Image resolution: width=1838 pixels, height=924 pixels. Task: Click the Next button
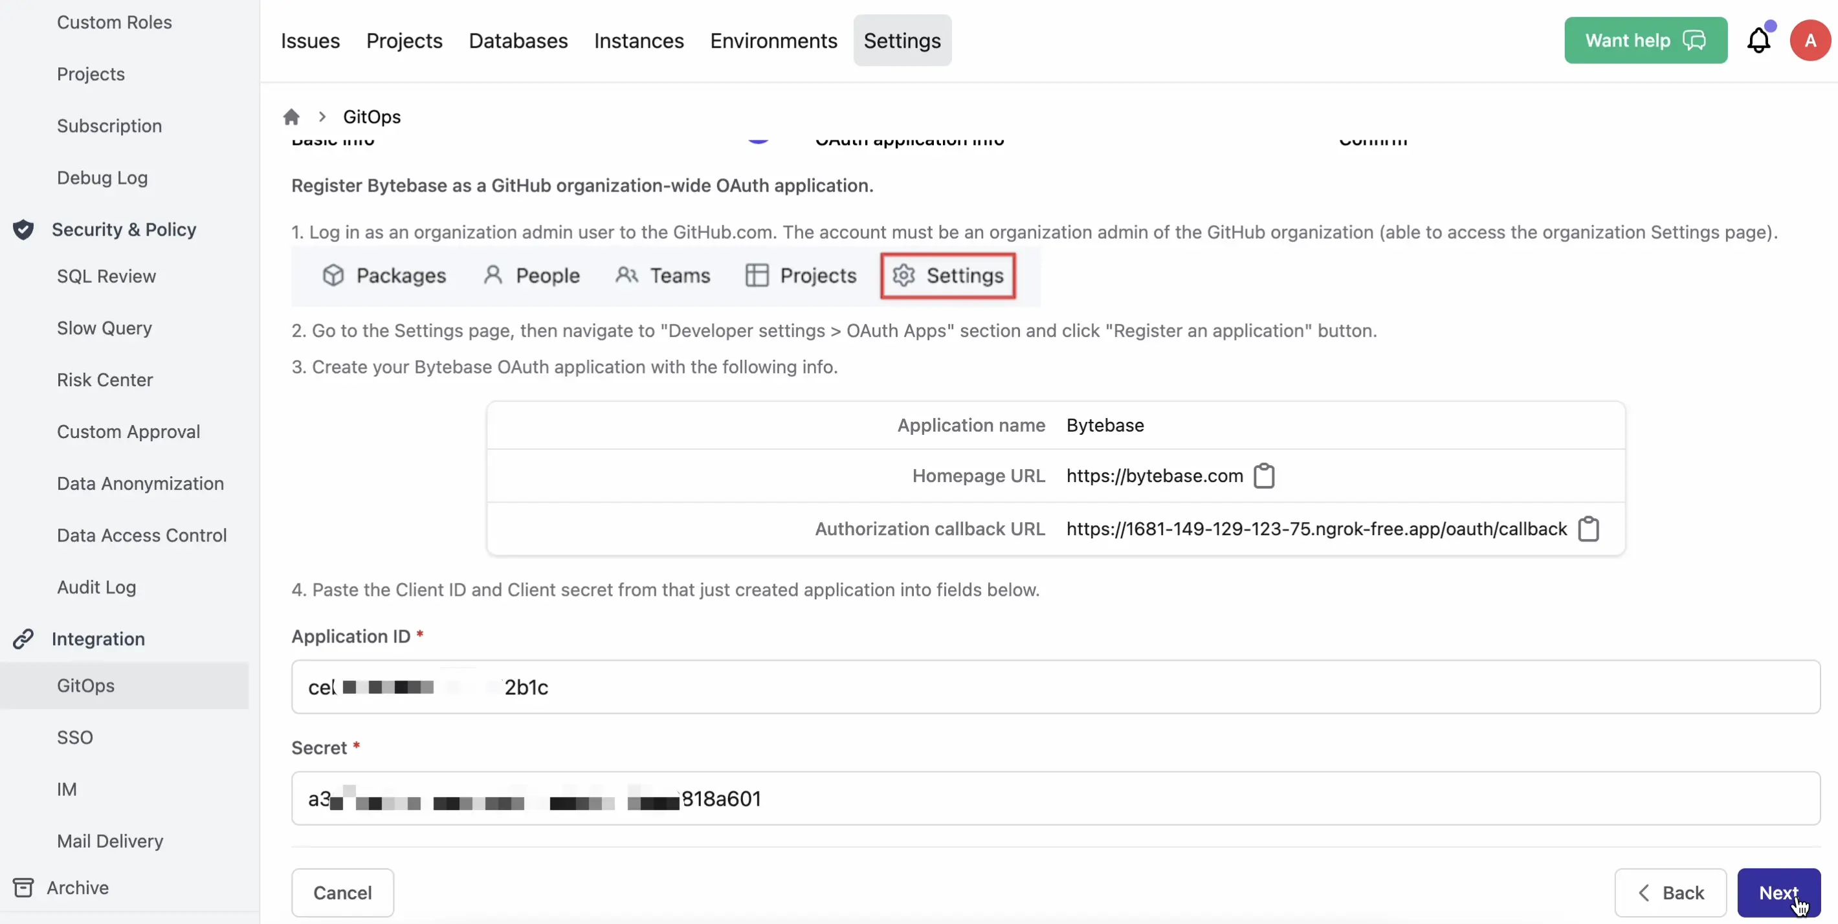(1780, 892)
